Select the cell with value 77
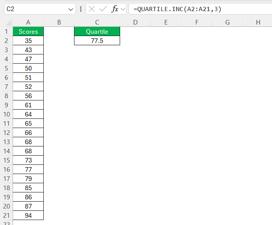Viewport: 272px width, 225px height. (x=28, y=169)
